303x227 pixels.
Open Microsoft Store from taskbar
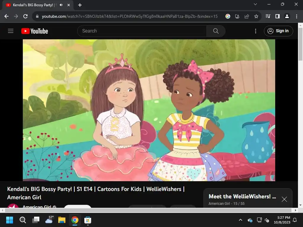(88, 220)
